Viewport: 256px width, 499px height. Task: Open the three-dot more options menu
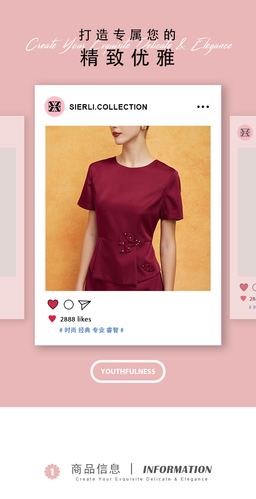click(x=203, y=107)
